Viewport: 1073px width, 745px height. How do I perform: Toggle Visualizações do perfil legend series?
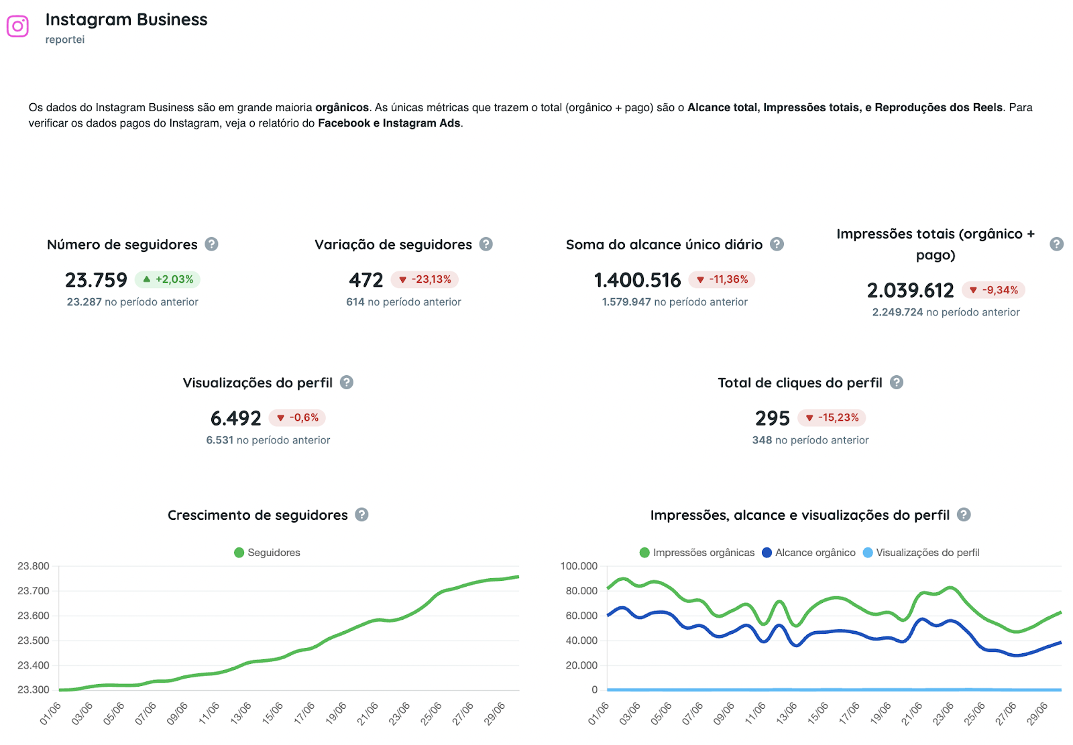coord(921,553)
